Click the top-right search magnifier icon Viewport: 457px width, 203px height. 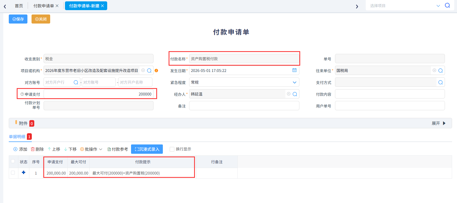(x=447, y=5)
